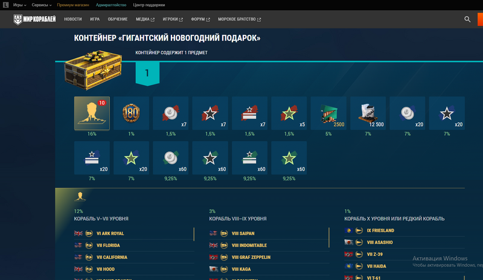
Task: Click the Мир Кораблей logo
Action: (34, 19)
